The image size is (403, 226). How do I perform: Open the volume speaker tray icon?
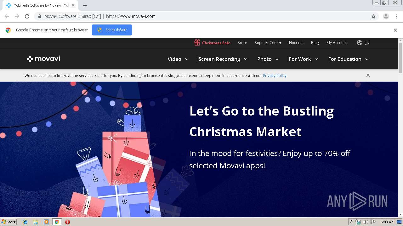tap(366, 222)
